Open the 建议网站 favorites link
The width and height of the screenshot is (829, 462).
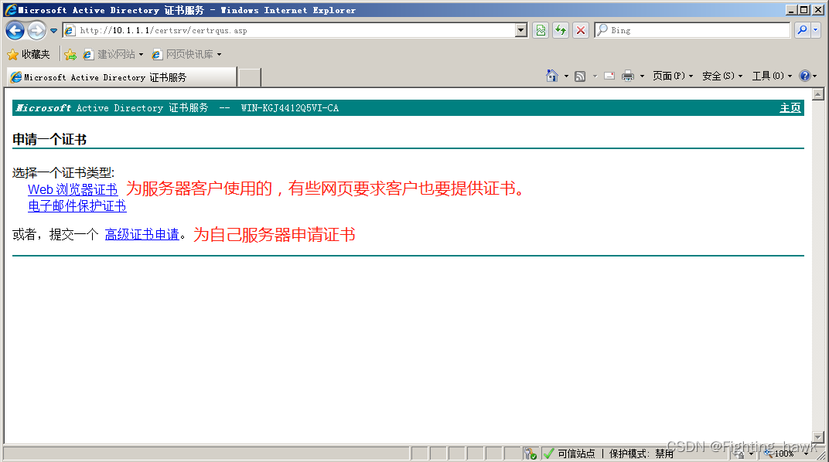click(x=113, y=54)
